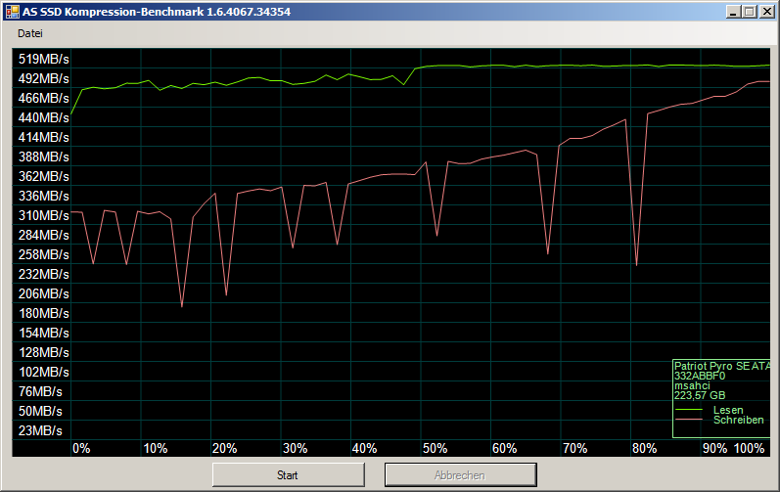The width and height of the screenshot is (780, 492).
Task: Click the 76MB/s axis label
Action: [x=40, y=391]
